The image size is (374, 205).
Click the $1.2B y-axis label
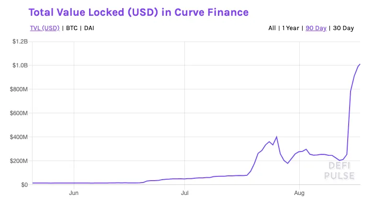pyautogui.click(x=20, y=42)
